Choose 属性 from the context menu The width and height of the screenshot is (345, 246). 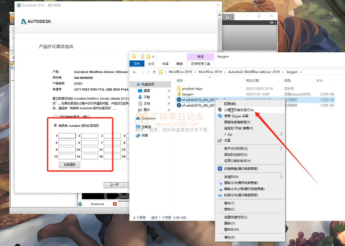(229, 237)
